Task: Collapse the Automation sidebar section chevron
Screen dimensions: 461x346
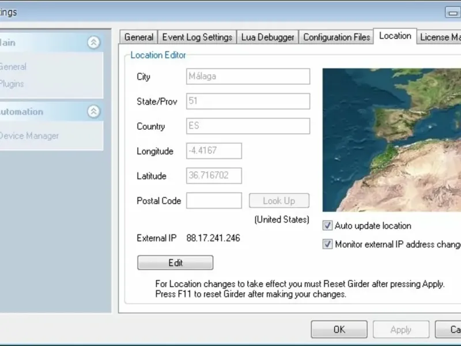Action: point(93,111)
